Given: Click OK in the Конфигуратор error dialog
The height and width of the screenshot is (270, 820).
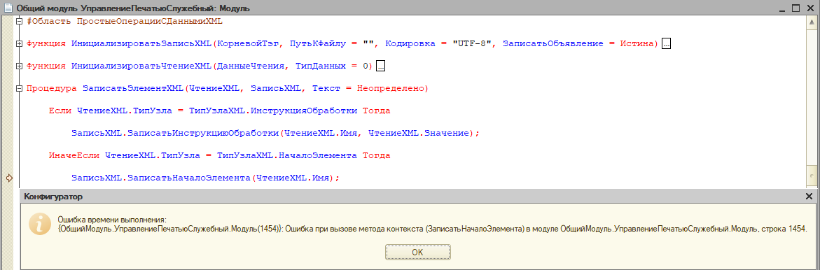Looking at the screenshot, I should point(417,252).
